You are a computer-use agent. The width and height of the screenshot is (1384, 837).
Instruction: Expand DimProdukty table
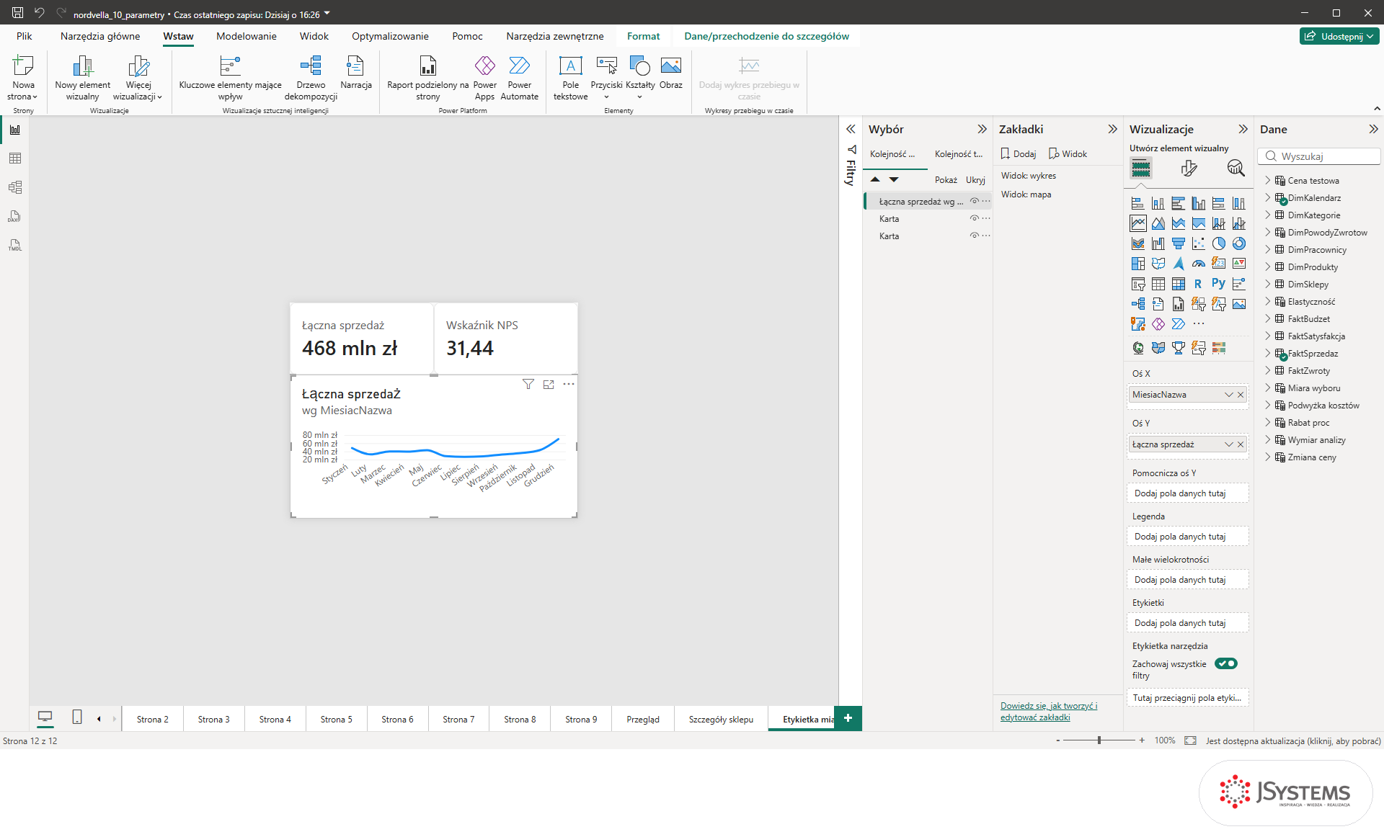(x=1268, y=267)
